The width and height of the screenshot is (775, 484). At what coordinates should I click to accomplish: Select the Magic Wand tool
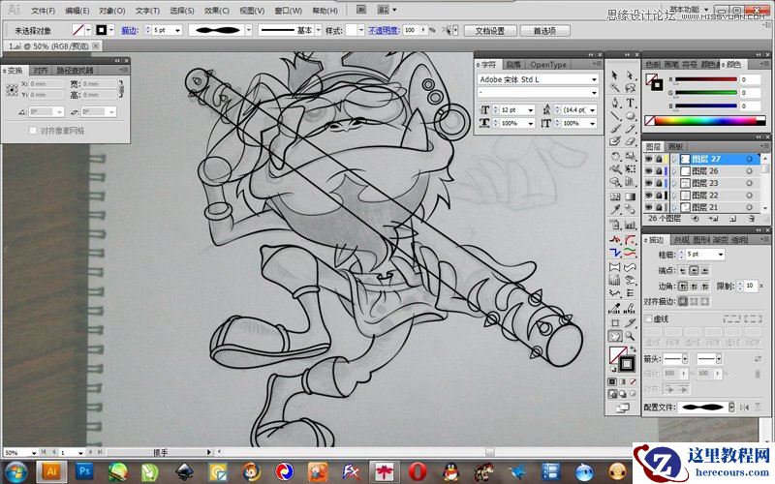pos(614,88)
